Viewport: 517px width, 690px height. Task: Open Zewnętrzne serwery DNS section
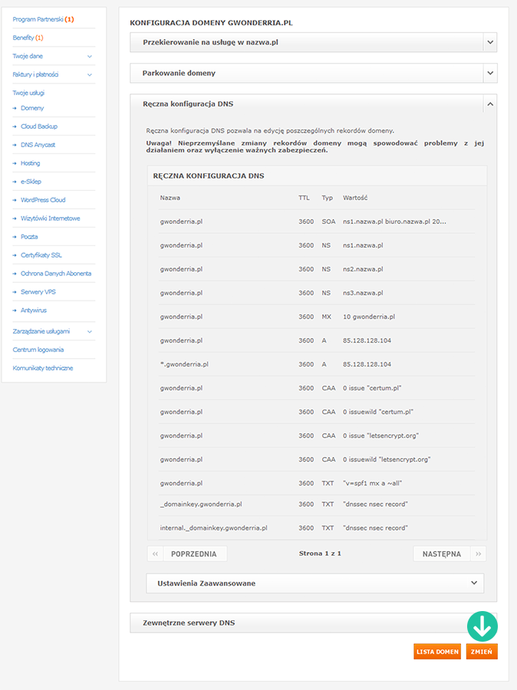(x=313, y=623)
